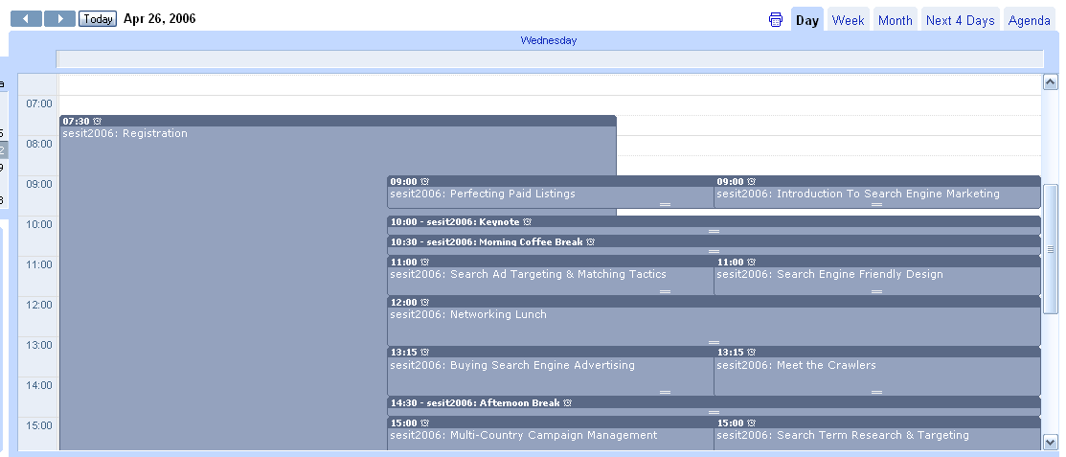Viewport: 1066px width, 457px height.
Task: Open the 10:30 Morning Coffee Break event
Action: (x=487, y=242)
